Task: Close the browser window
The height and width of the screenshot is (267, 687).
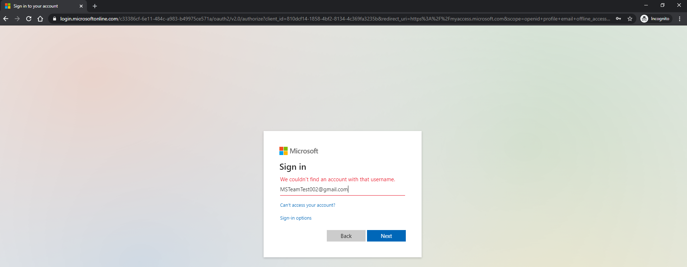Action: tap(679, 5)
